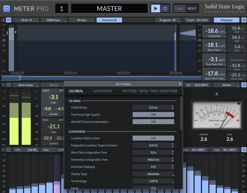Toggle ANA/RTA Sum Compensation ON button

[x=153, y=122]
